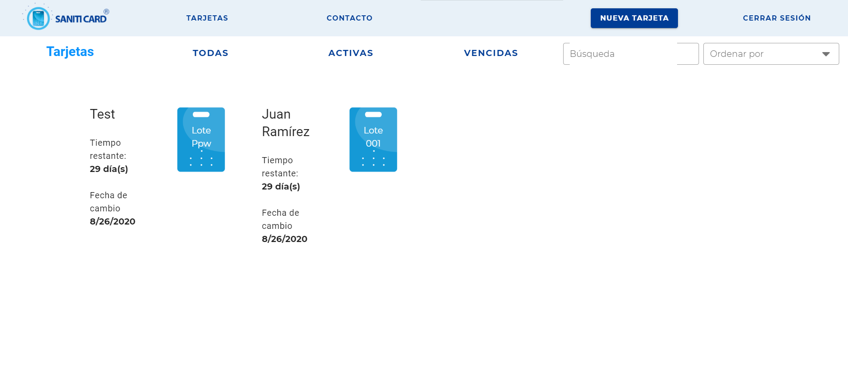848x386 pixels.
Task: Click the Saniti Card logo icon
Action: coord(39,18)
